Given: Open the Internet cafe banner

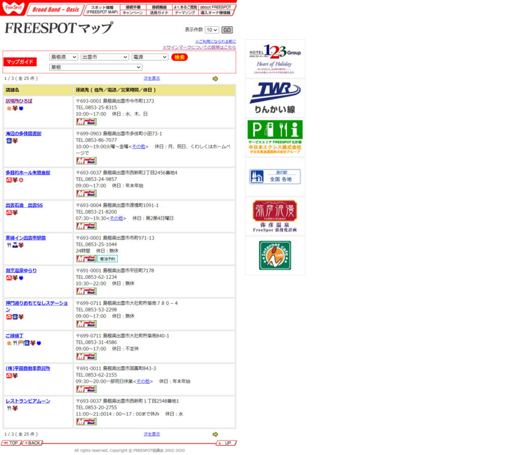Looking at the screenshot, I should tap(275, 256).
